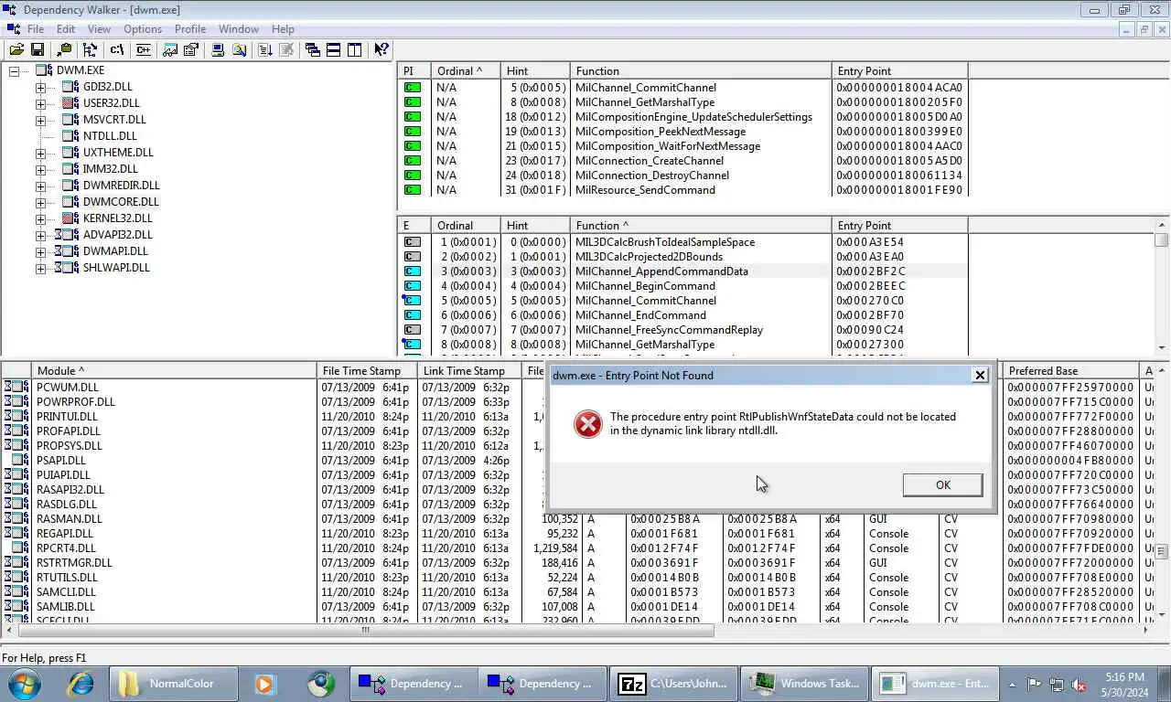
Task: Select DWMAPI.DLL in the module tree
Action: [115, 251]
